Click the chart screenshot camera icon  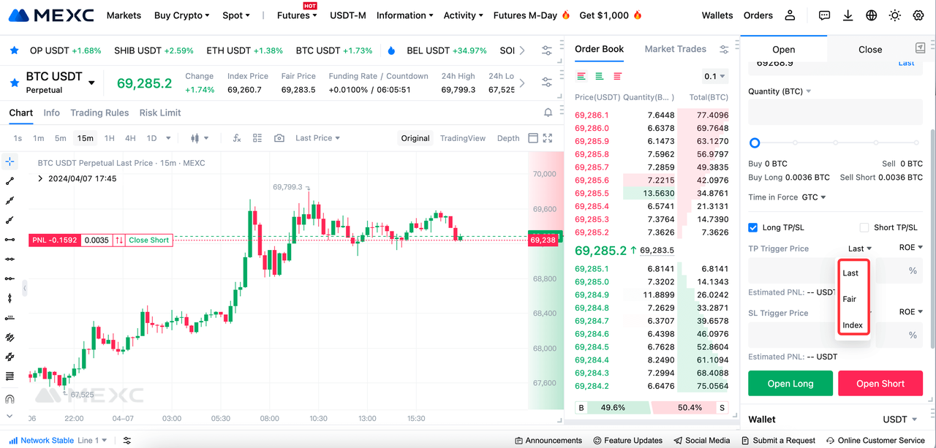point(279,138)
